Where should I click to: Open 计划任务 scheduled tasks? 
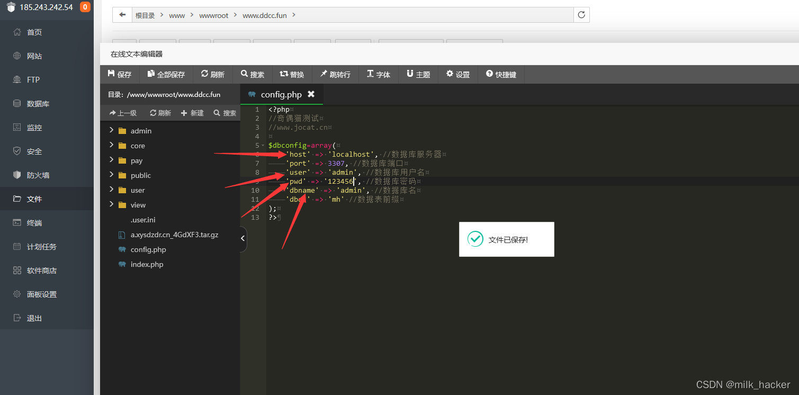[42, 247]
